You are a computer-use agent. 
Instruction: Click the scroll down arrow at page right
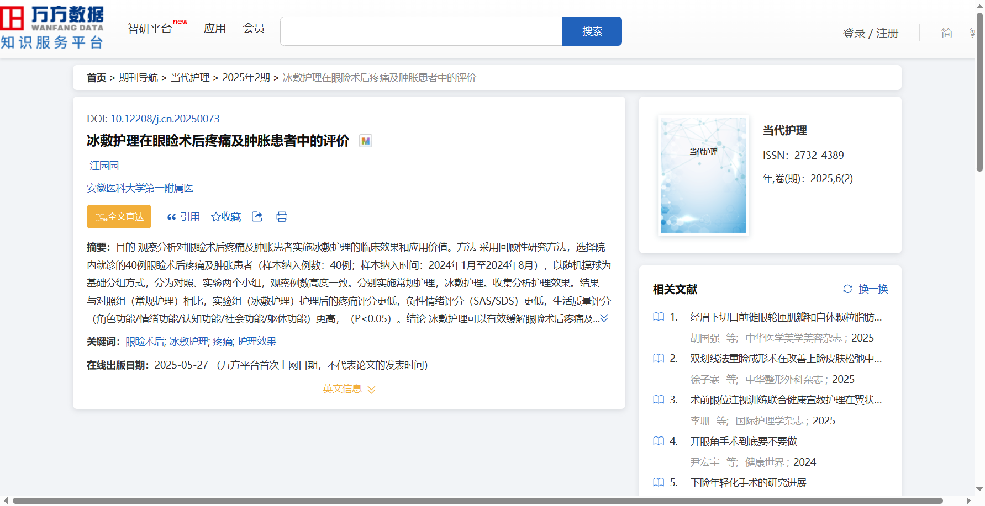pyautogui.click(x=979, y=489)
